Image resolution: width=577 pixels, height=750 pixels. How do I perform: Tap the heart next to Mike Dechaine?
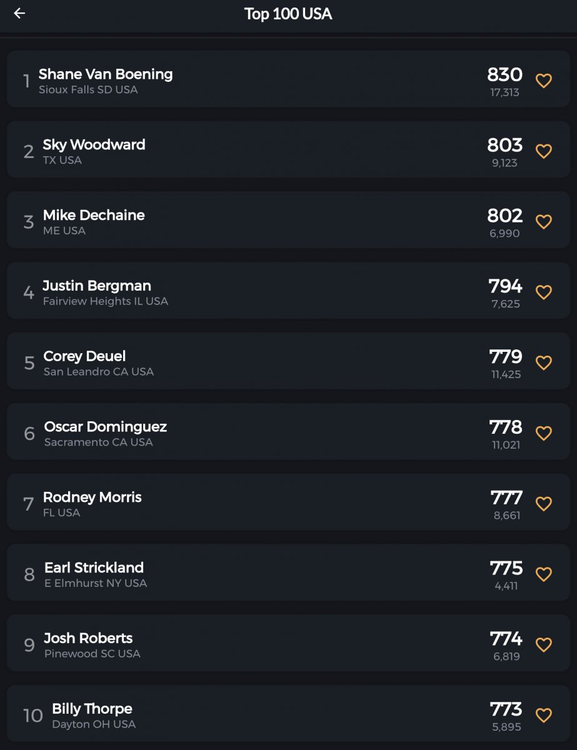tap(544, 222)
